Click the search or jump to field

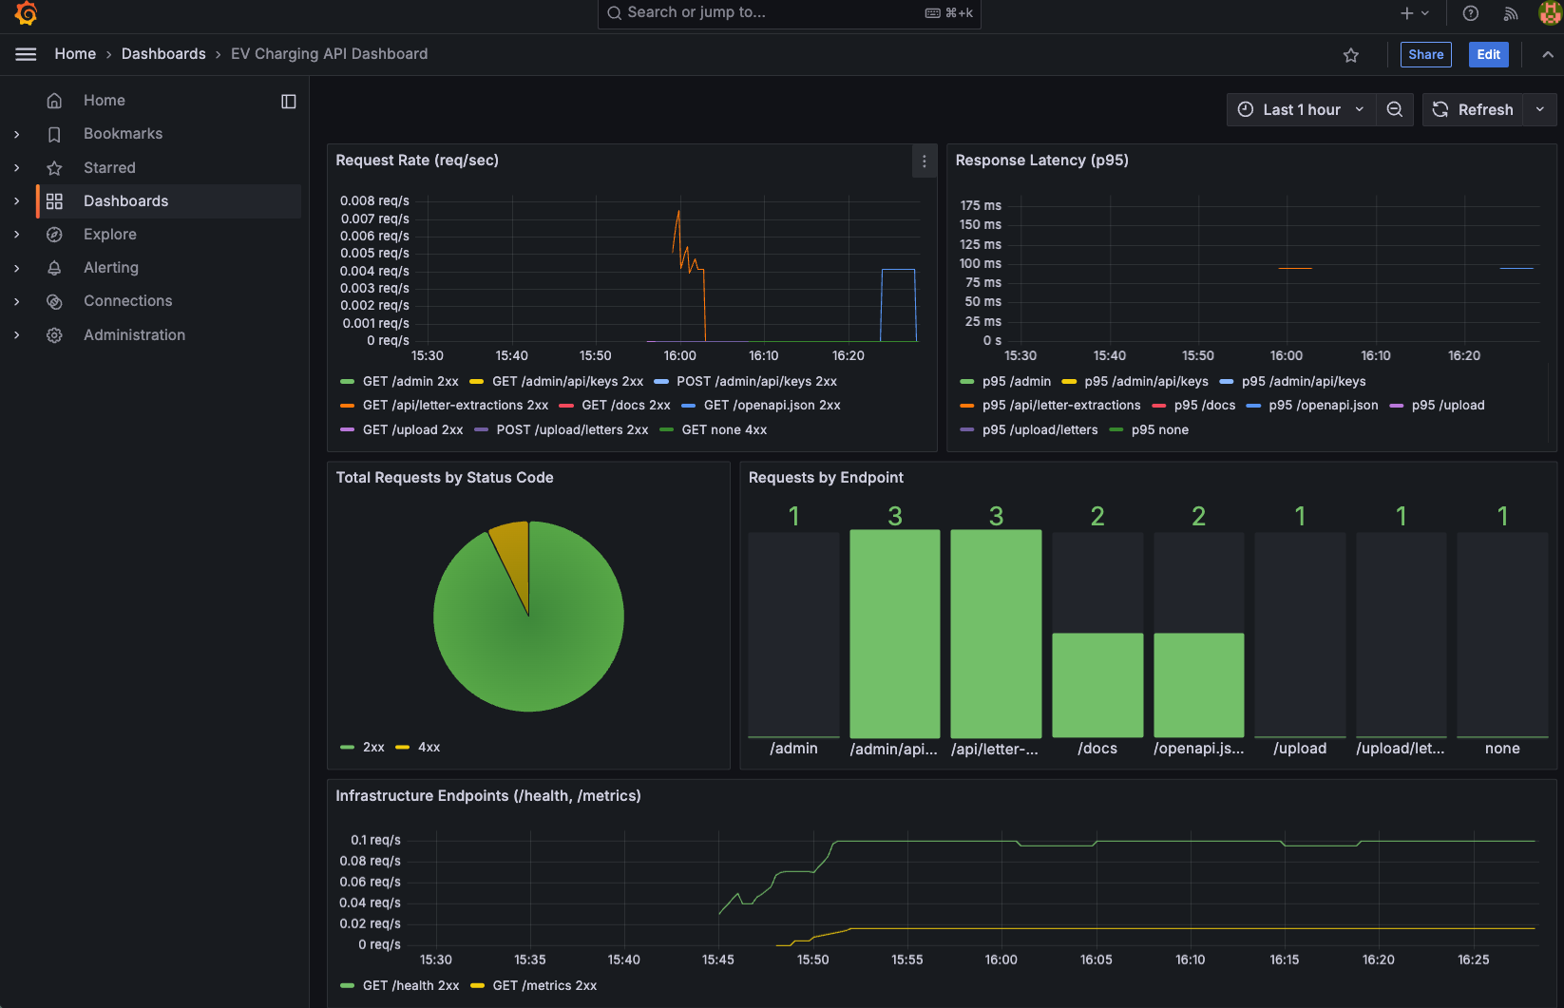[x=789, y=13]
